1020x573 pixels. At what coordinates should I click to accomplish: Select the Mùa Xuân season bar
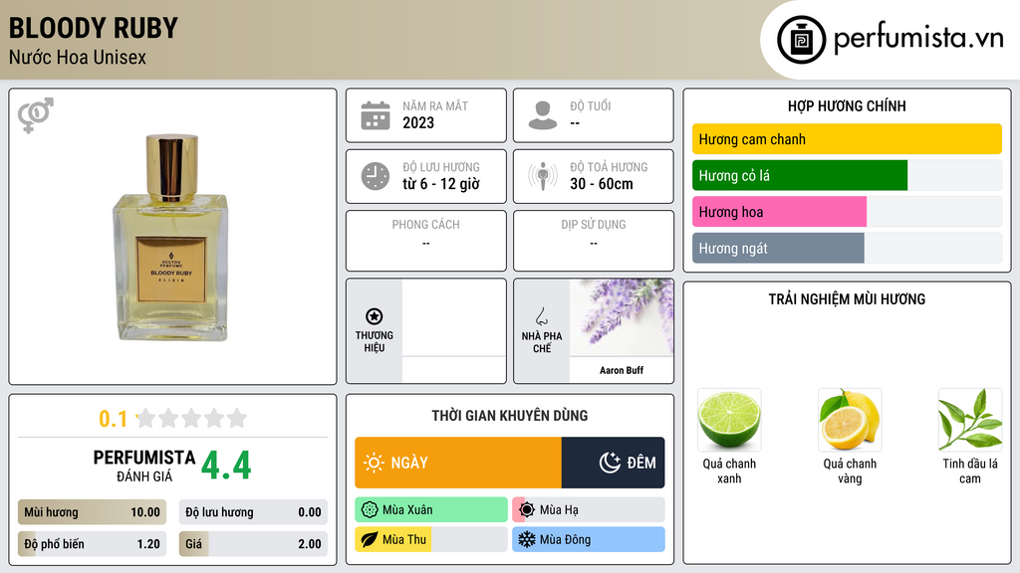[431, 510]
